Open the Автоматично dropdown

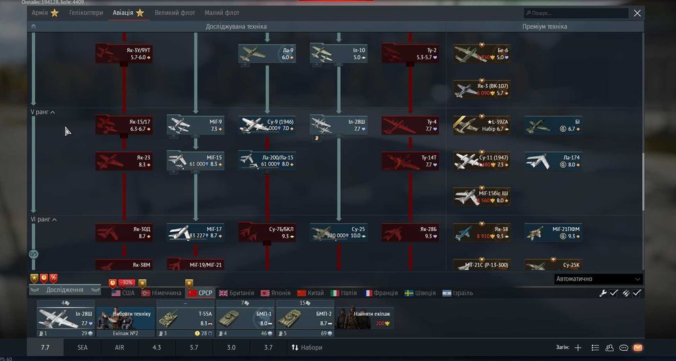coord(598,279)
